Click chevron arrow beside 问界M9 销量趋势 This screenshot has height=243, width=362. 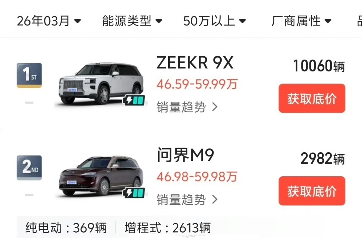pos(215,199)
